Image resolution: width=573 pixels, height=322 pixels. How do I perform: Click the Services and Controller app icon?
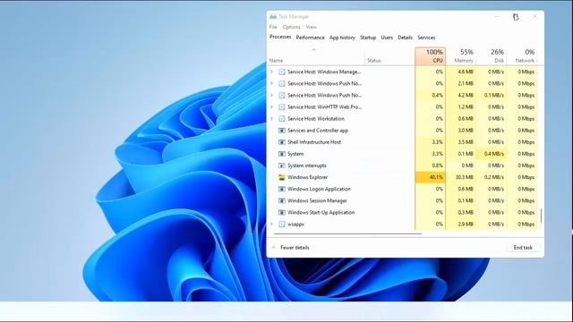pos(282,131)
